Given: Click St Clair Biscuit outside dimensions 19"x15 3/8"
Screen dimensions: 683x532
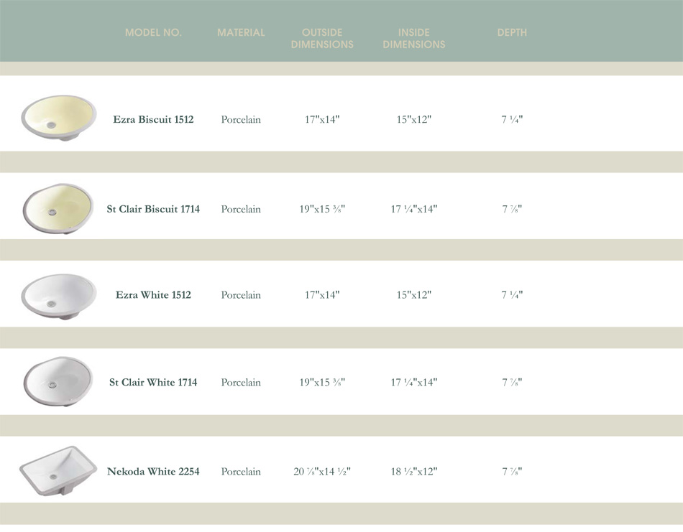Looking at the screenshot, I should 322,209.
